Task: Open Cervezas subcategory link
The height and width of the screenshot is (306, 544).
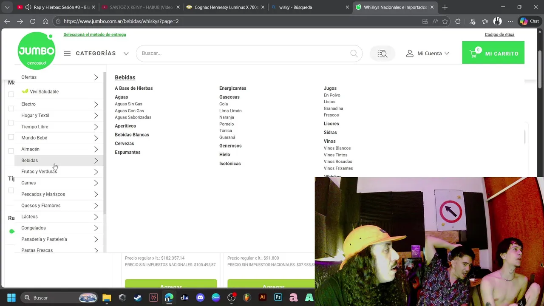Action: [125, 144]
